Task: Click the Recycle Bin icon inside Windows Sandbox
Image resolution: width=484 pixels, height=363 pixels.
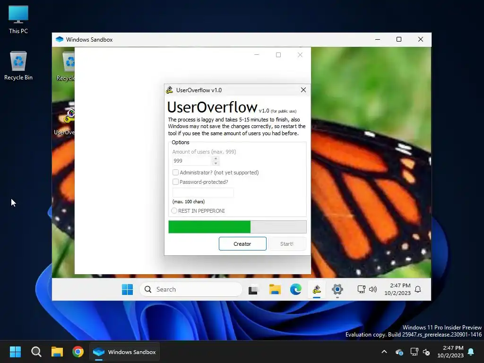Action: coord(66,66)
